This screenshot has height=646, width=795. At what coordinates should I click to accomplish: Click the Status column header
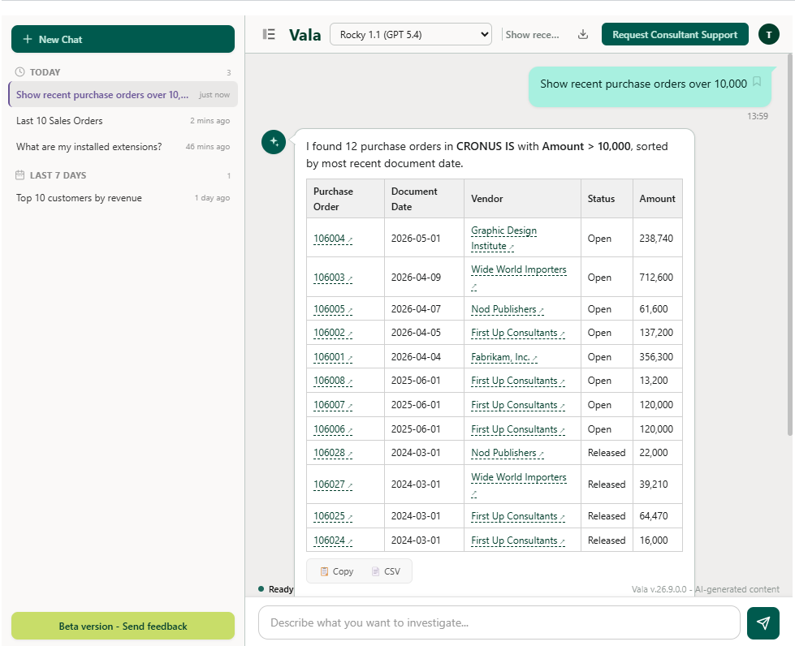[607, 199]
